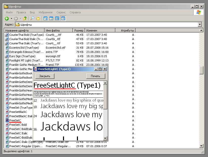The image size is (208, 157).
Task: Click the main list scrollbar thumb
Action: pyautogui.click(x=201, y=70)
